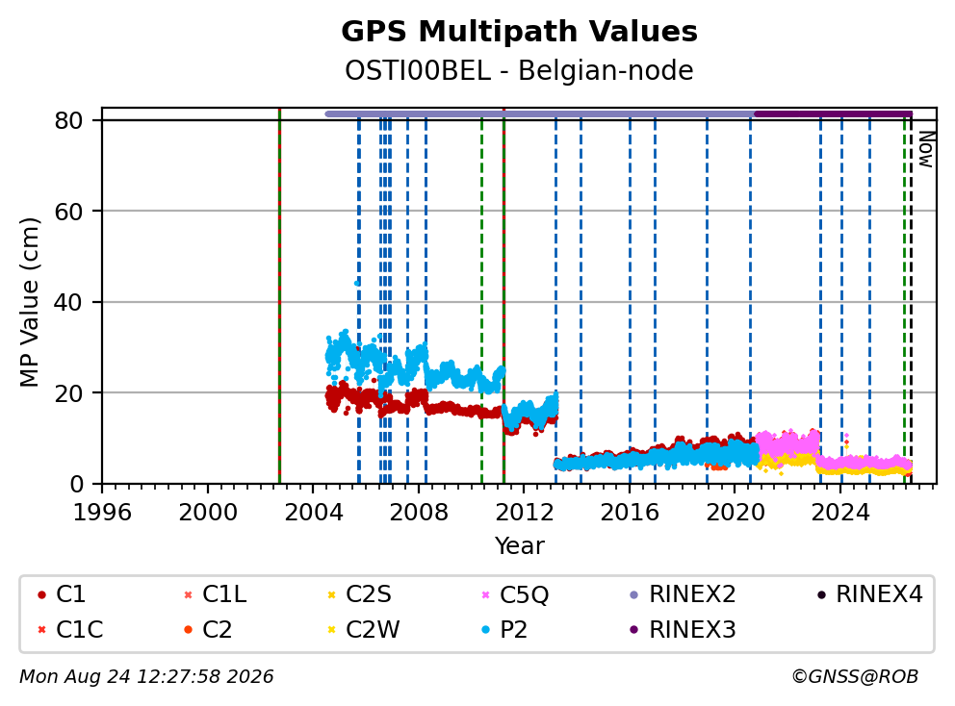Click the ©GNSS@ROB credit text

click(855, 676)
